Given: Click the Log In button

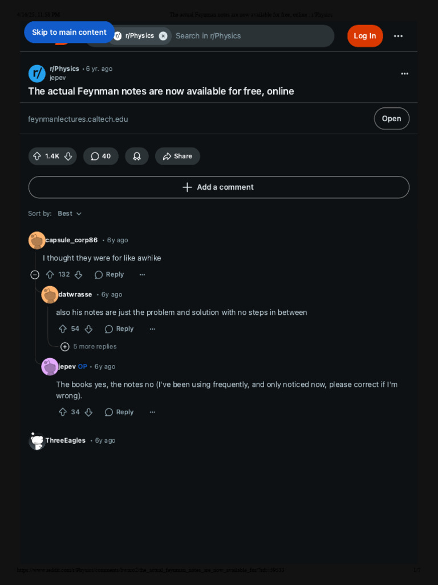Looking at the screenshot, I should [365, 36].
